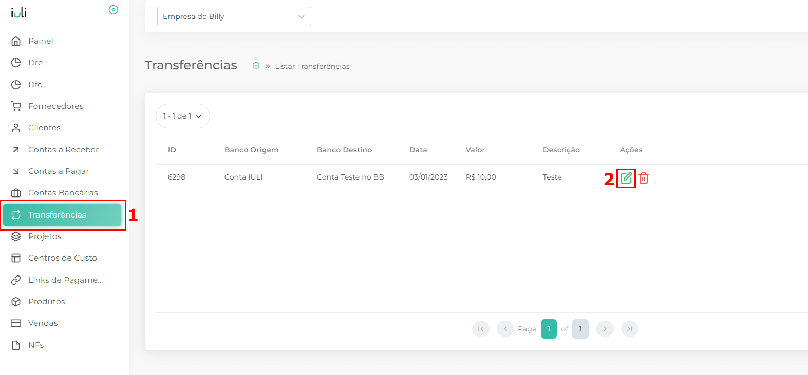
Task: Navigate to Contas Bancárias
Action: tap(63, 193)
